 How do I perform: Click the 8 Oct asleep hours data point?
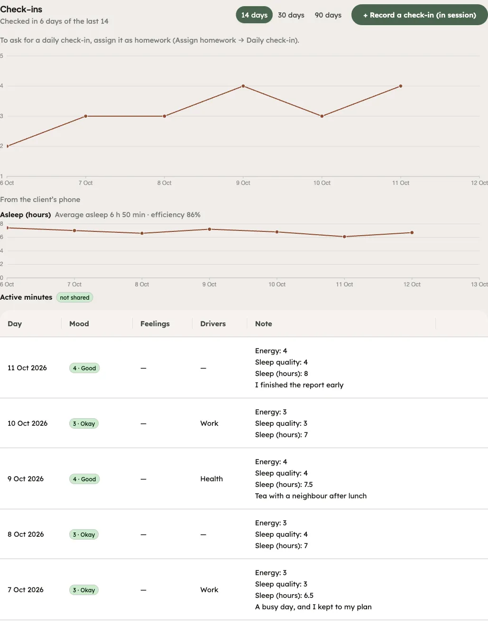142,233
